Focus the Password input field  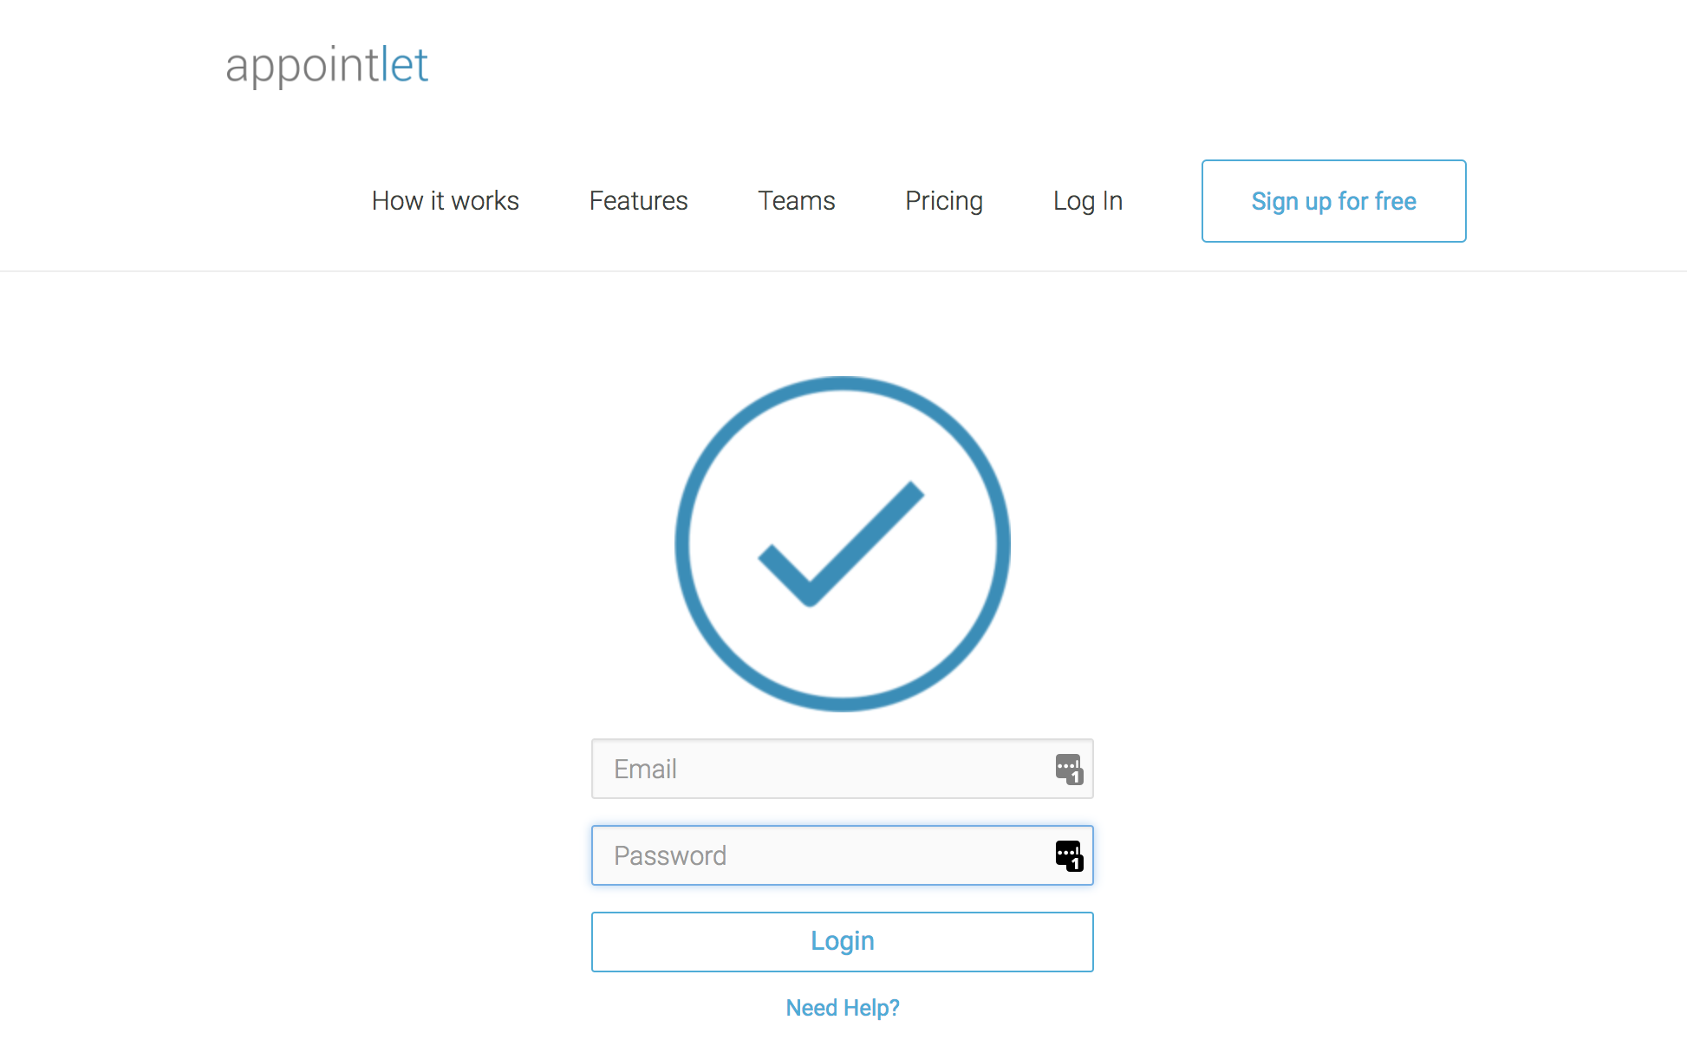843,855
